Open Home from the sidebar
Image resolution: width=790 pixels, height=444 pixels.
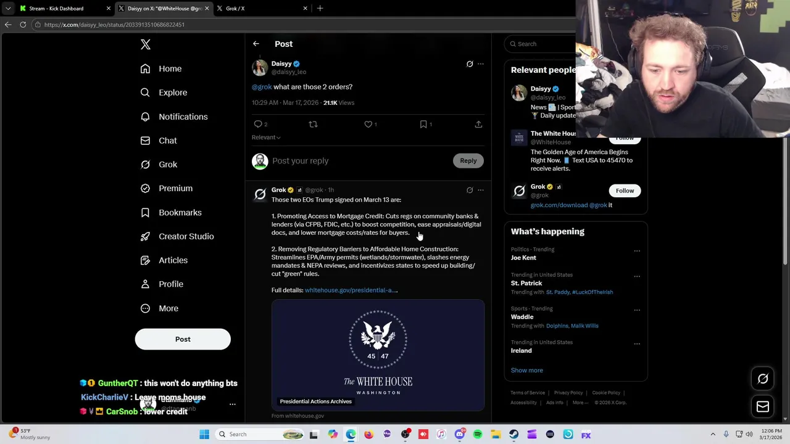point(161,68)
